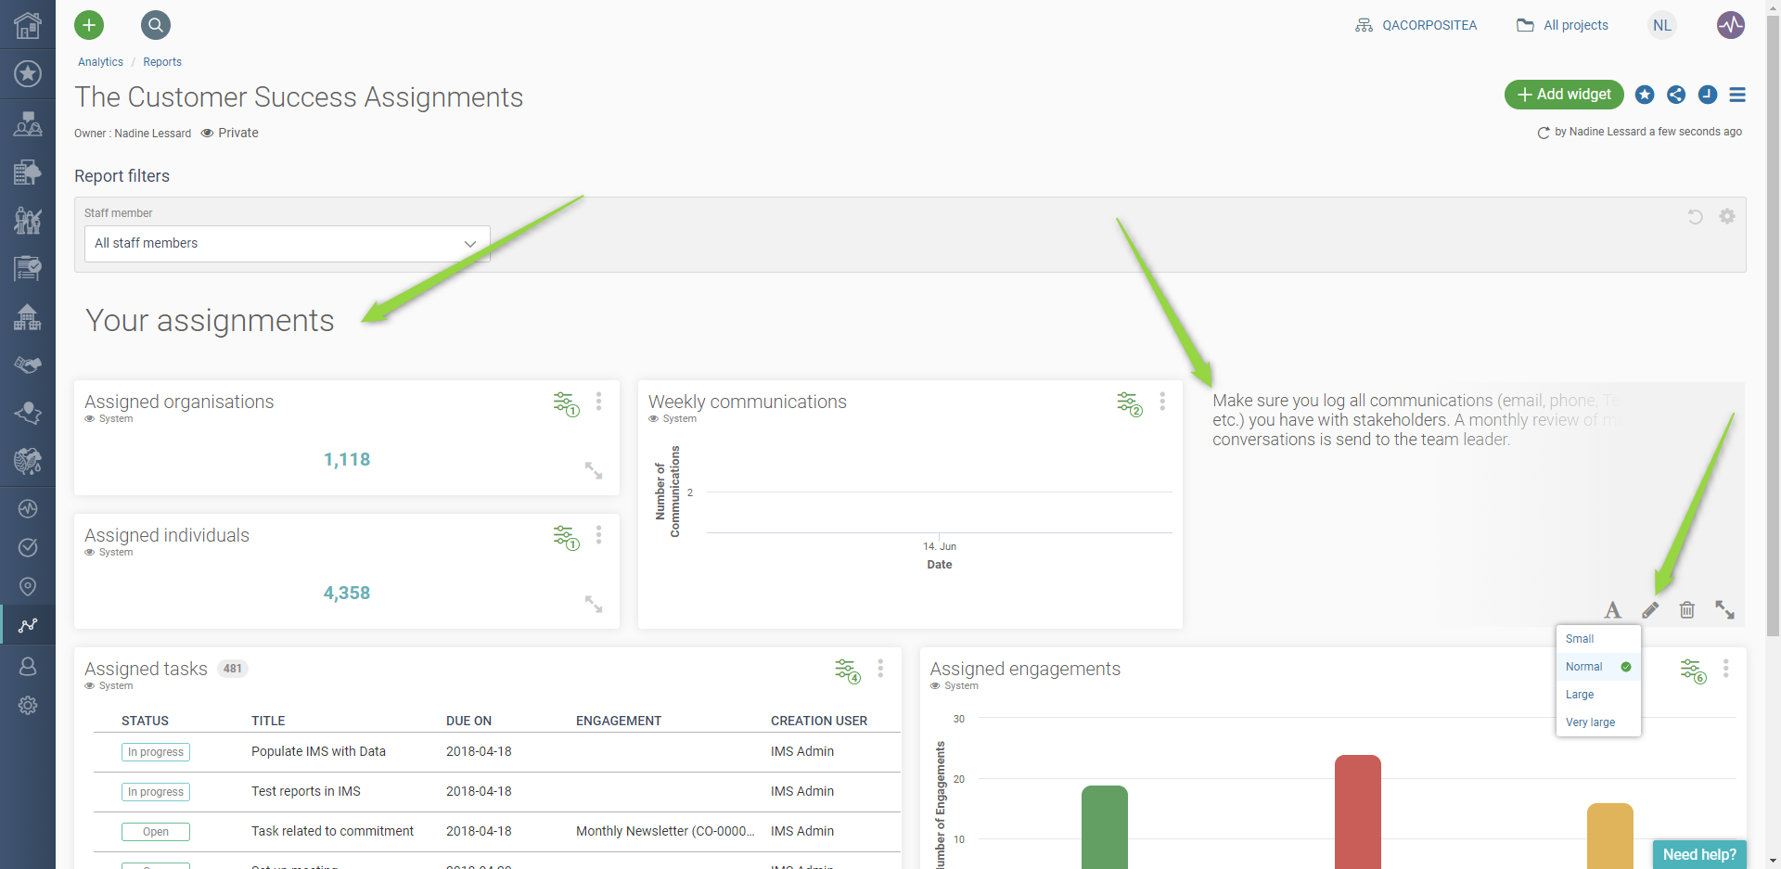Click the Private visibility eye icon

point(207,133)
